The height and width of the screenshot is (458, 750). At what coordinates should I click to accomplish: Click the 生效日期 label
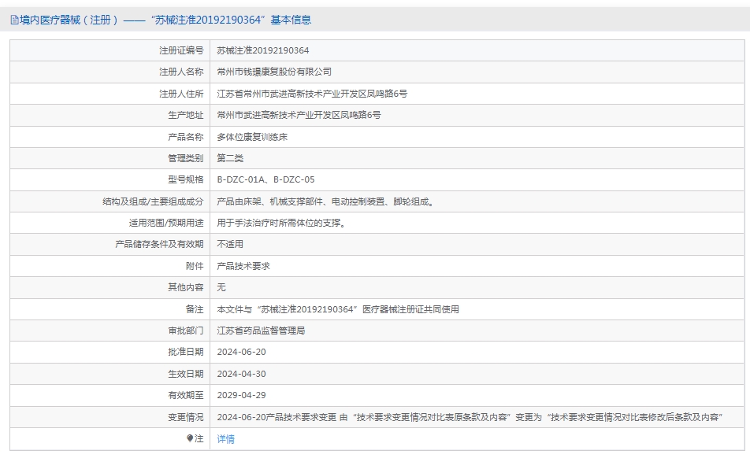pos(186,374)
